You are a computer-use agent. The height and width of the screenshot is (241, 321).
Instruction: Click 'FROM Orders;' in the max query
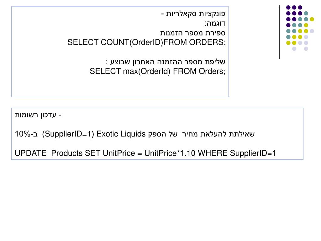point(199,72)
